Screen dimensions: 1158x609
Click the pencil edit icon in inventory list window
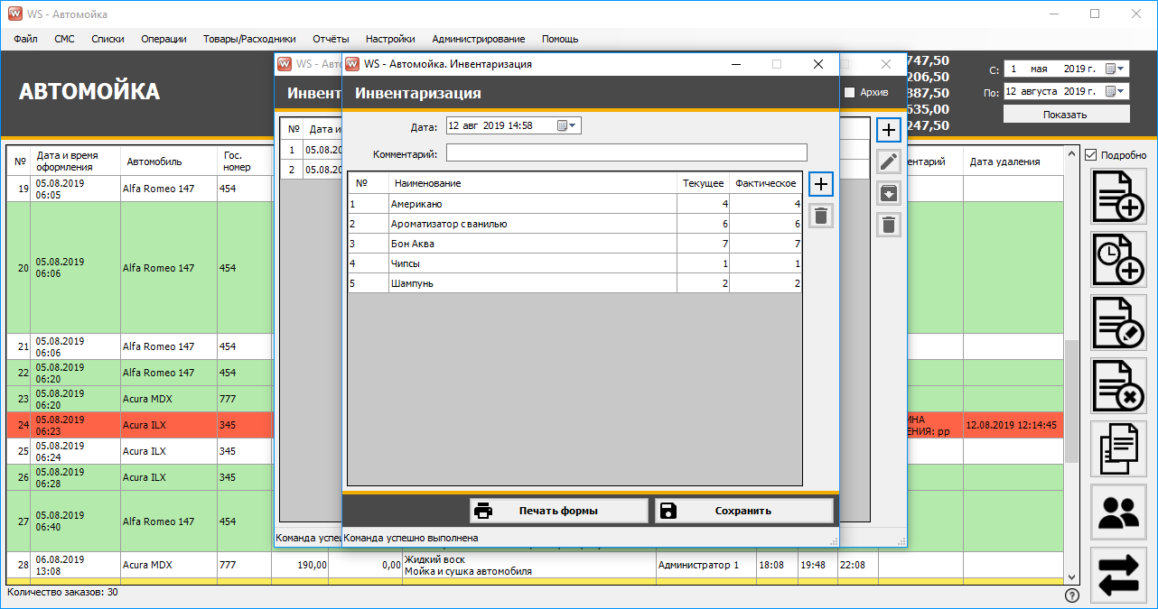[889, 161]
